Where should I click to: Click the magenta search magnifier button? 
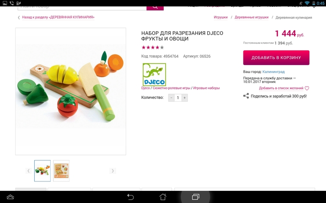155,8
